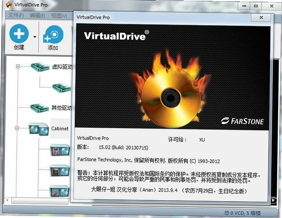Click the VirtualDrive Pro app icon in title bar

[9, 5]
